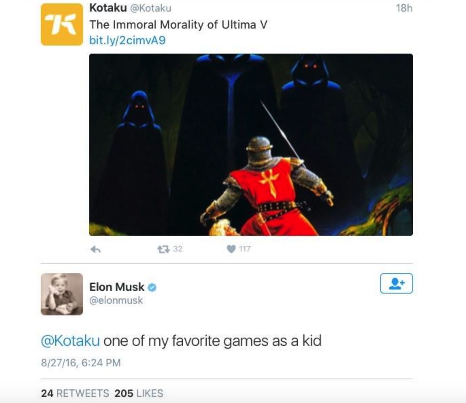Click the @elonmusk handle

[116, 300]
